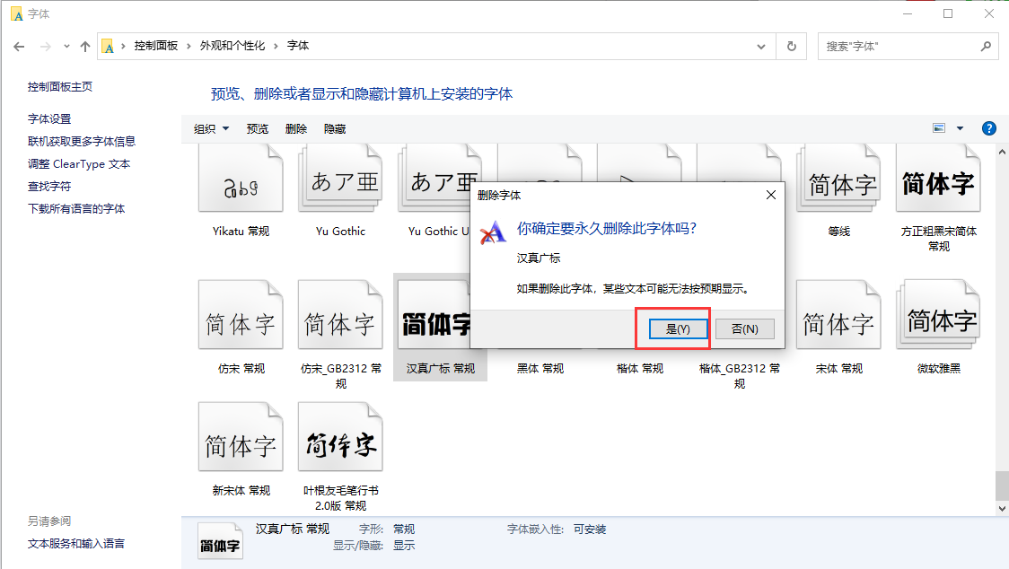Click 隐藏 in the toolbar

pos(335,128)
